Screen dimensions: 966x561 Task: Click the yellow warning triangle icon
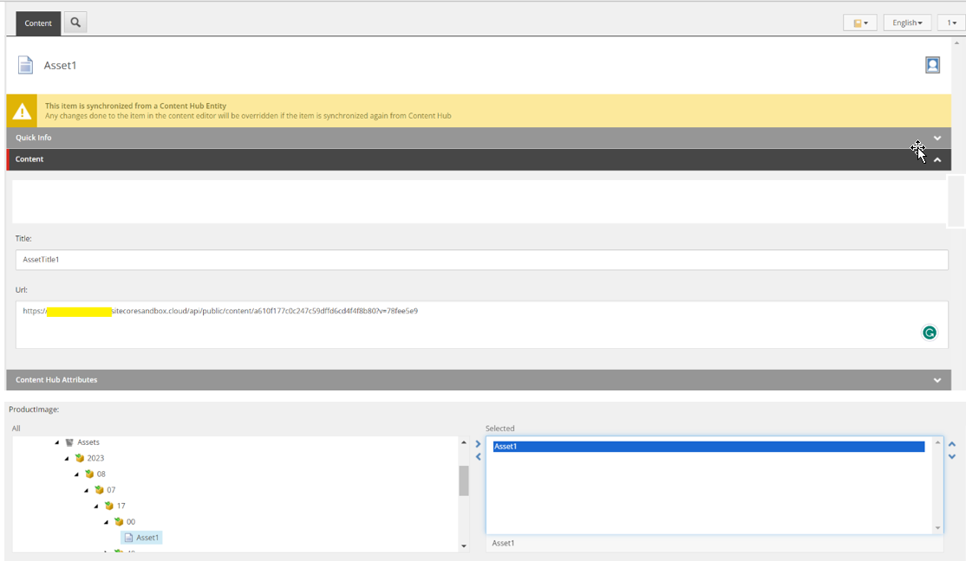(23, 112)
